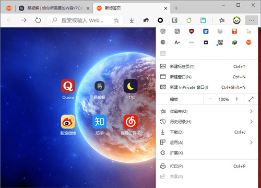Click the gray magnifier extension in menu

177,31
